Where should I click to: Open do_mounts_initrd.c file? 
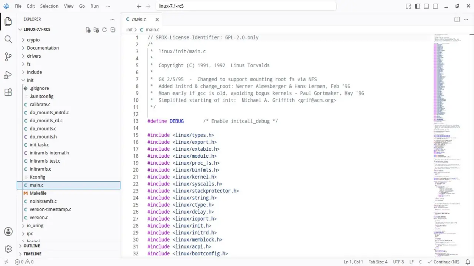point(69,113)
